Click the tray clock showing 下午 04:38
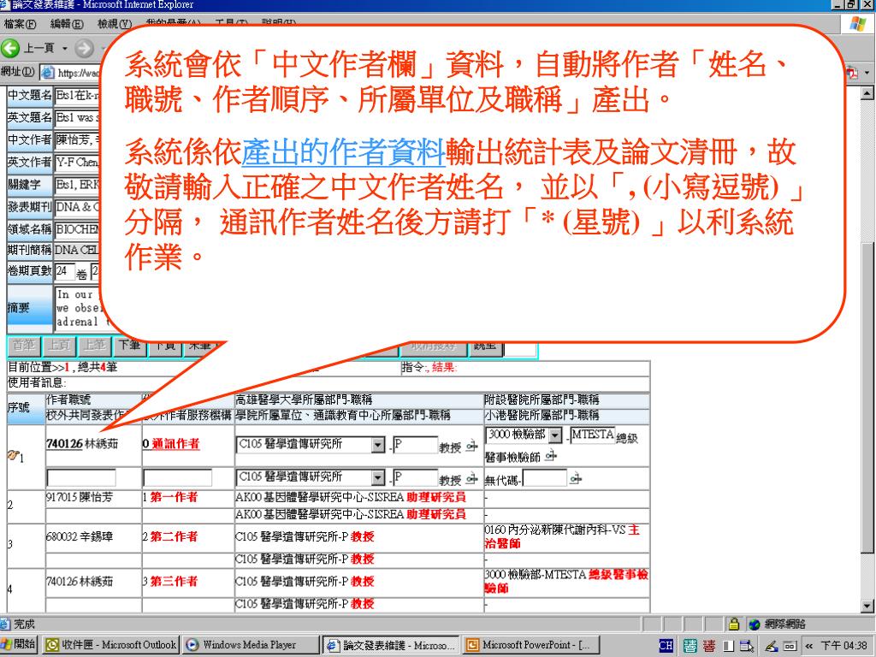 click(x=843, y=646)
